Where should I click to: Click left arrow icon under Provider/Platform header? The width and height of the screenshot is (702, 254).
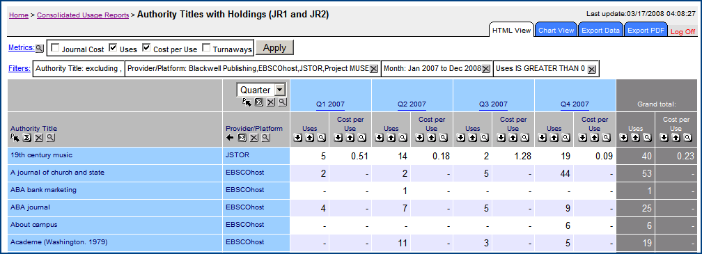[x=230, y=138]
